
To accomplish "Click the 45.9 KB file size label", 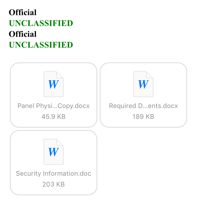I will tap(54, 117).
